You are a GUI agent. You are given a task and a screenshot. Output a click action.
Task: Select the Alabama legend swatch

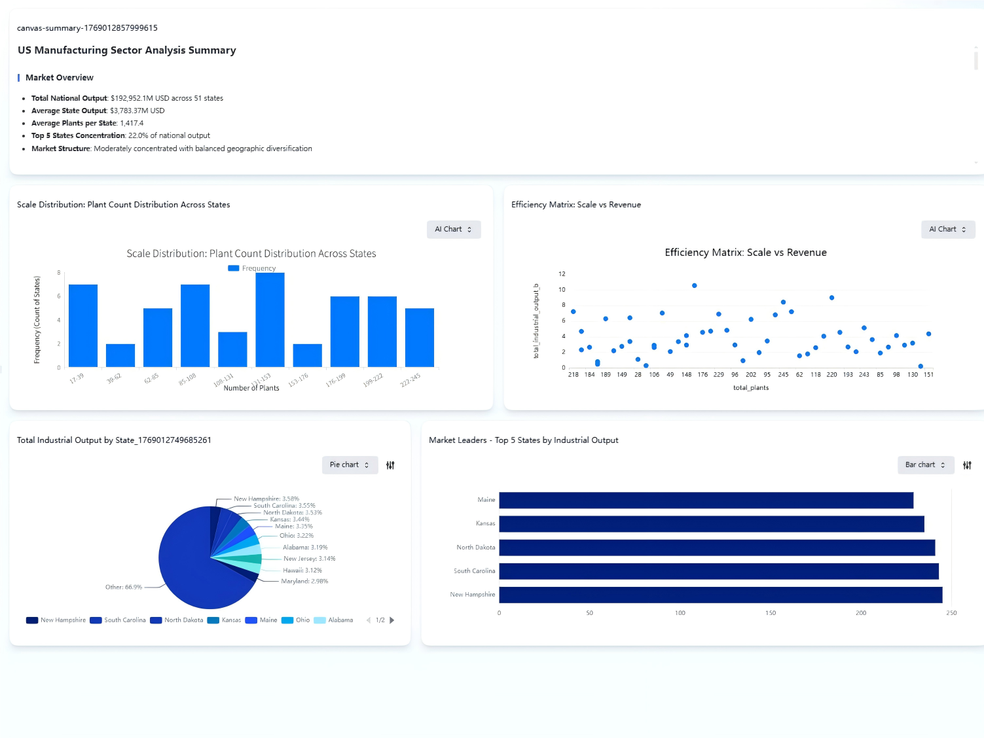tap(320, 620)
